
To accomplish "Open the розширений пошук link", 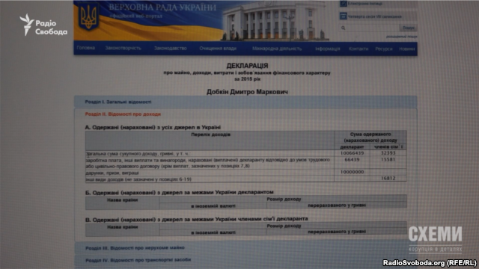I will (x=401, y=37).
